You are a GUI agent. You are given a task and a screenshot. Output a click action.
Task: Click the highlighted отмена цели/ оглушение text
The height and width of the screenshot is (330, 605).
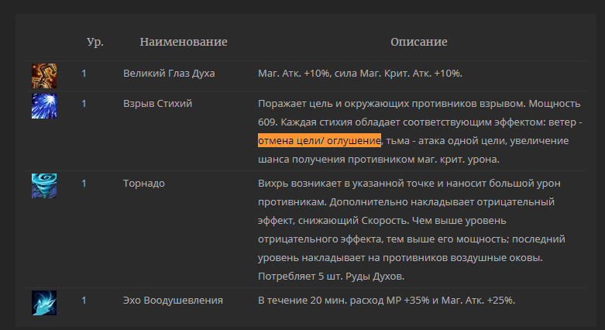[319, 141]
